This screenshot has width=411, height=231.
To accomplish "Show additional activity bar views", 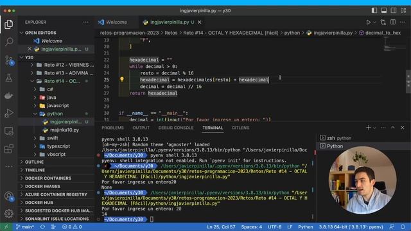I will (9, 166).
